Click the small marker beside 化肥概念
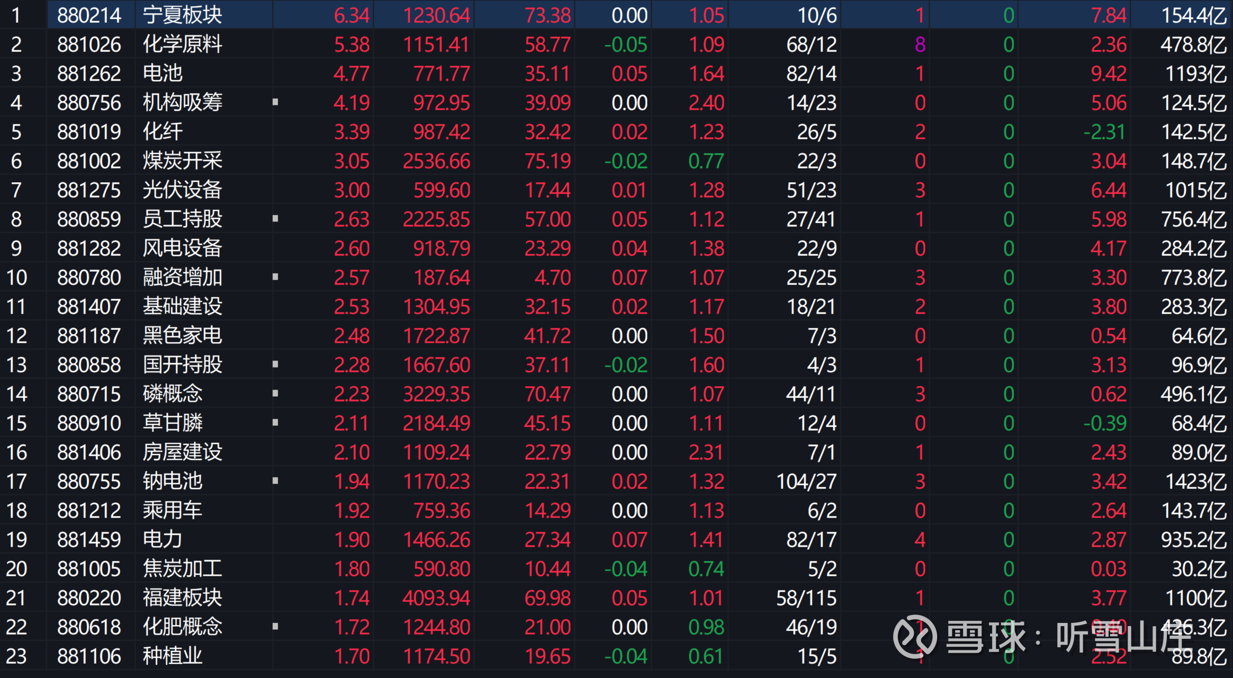Screen dimensions: 1233x678 tap(275, 626)
